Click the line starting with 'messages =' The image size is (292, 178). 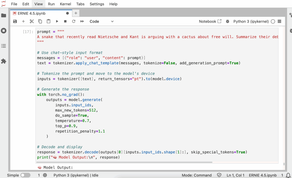click(91, 58)
